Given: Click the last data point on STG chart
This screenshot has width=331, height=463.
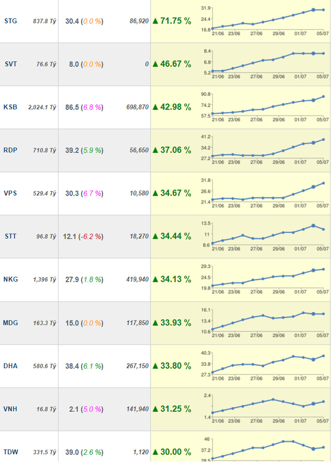Looking at the screenshot, I should click(324, 10).
